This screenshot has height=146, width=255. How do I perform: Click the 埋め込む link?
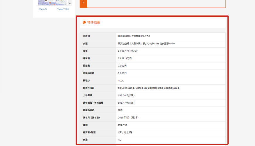click(x=43, y=9)
